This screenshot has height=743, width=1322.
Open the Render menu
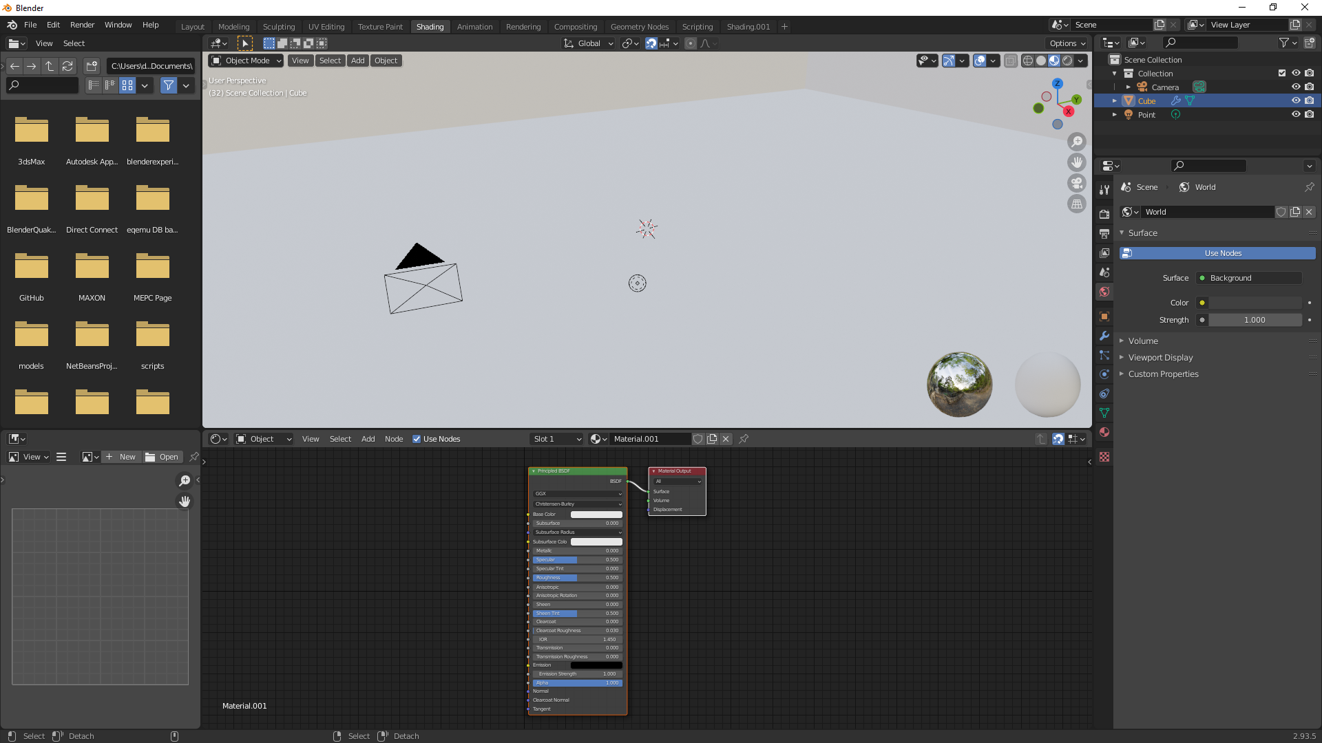pyautogui.click(x=82, y=25)
